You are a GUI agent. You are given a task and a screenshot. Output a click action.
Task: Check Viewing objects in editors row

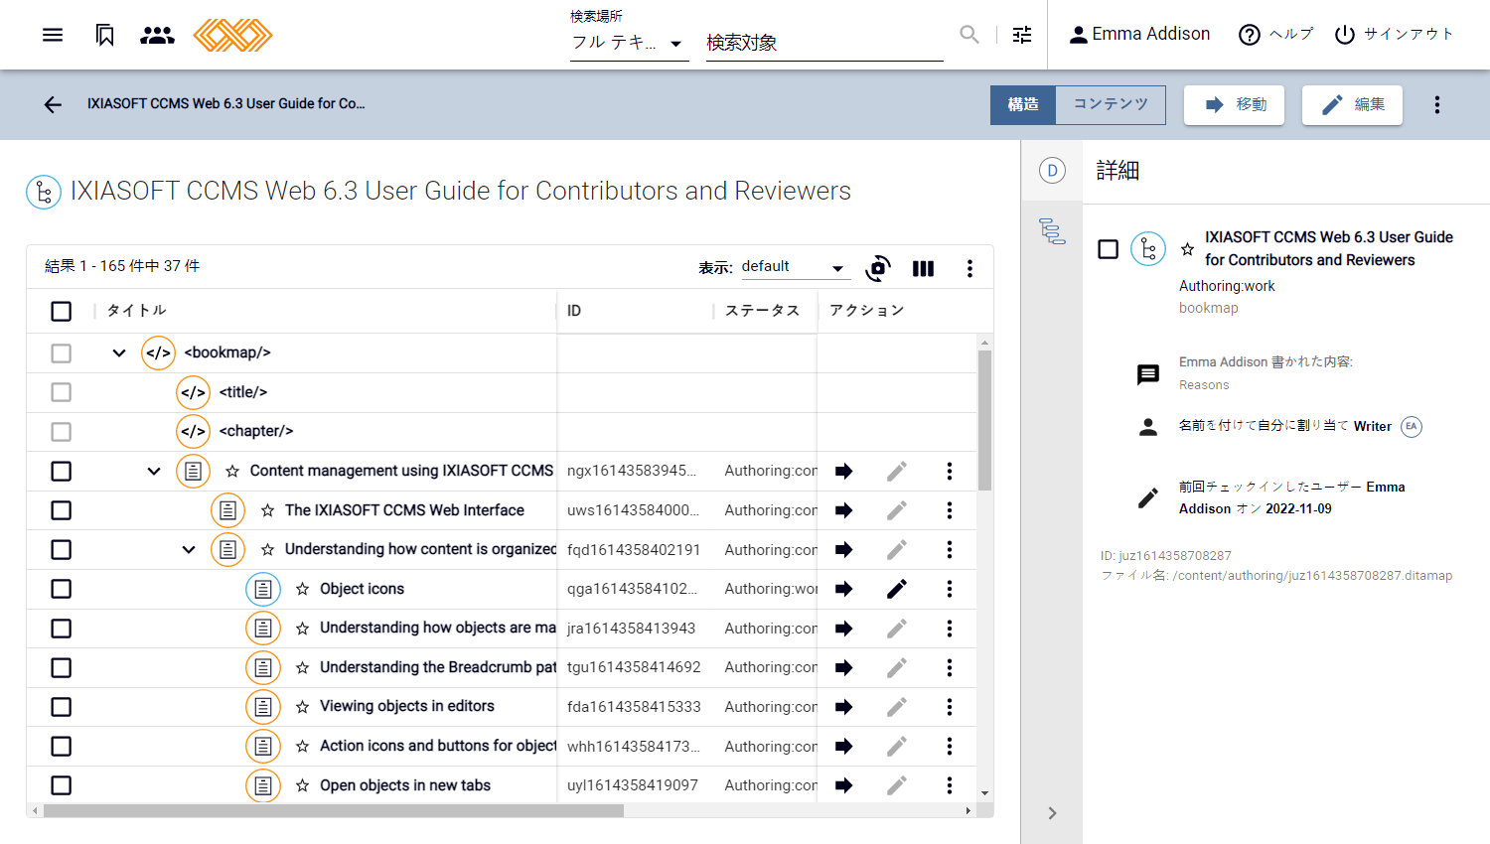(61, 707)
